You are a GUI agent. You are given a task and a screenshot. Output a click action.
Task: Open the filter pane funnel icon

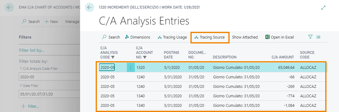coord(310,37)
